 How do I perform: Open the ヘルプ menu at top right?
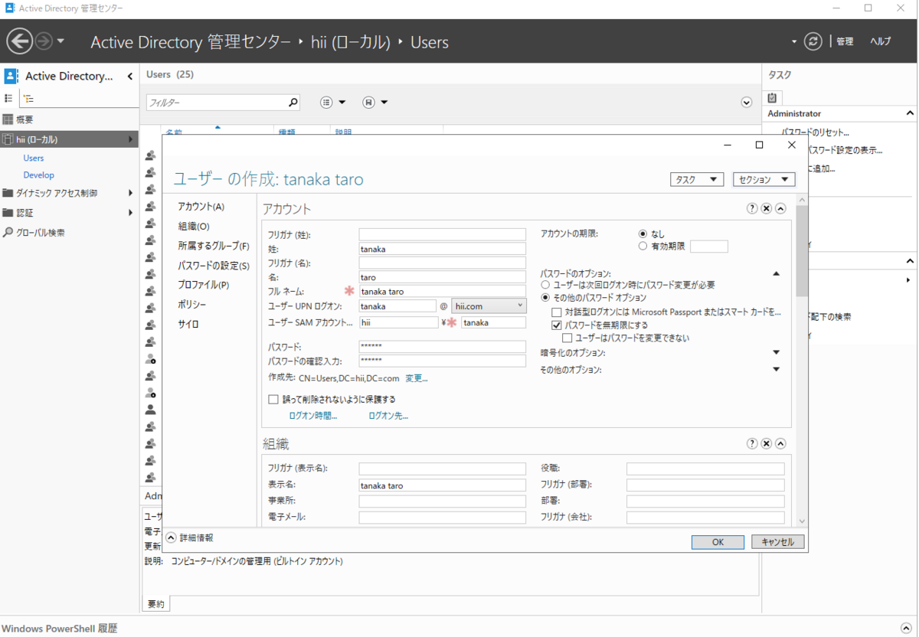tap(880, 41)
